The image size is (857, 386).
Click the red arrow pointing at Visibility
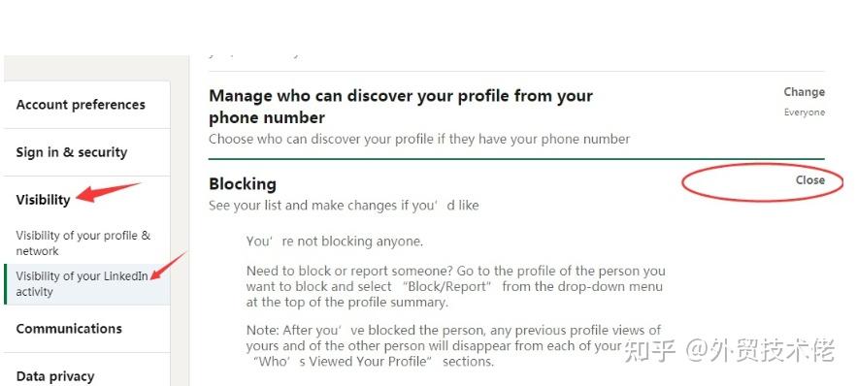tap(108, 193)
